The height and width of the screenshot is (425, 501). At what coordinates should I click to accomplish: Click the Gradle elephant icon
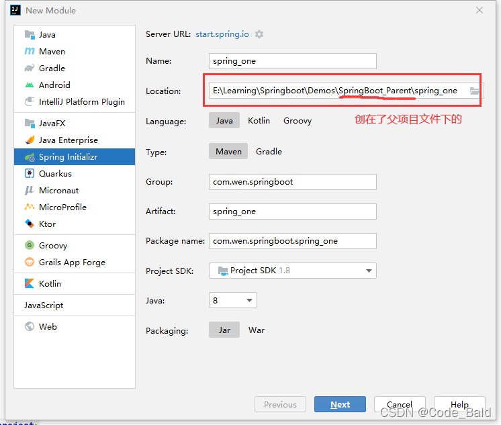(x=30, y=68)
